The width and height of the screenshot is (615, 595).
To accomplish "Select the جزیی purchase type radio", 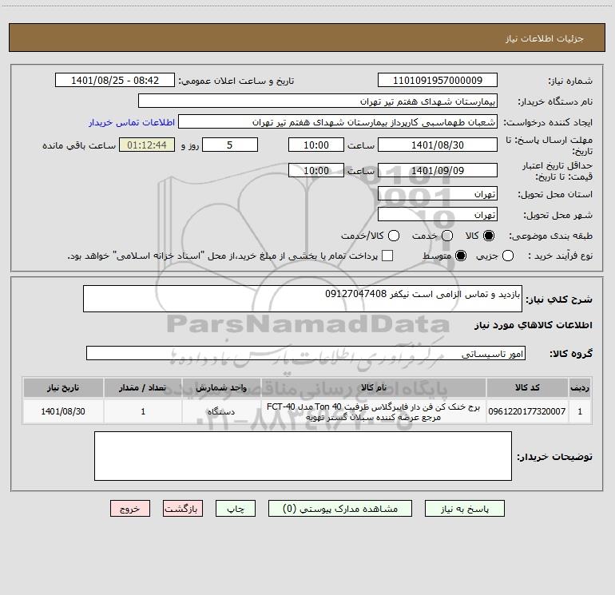I will coord(508,256).
